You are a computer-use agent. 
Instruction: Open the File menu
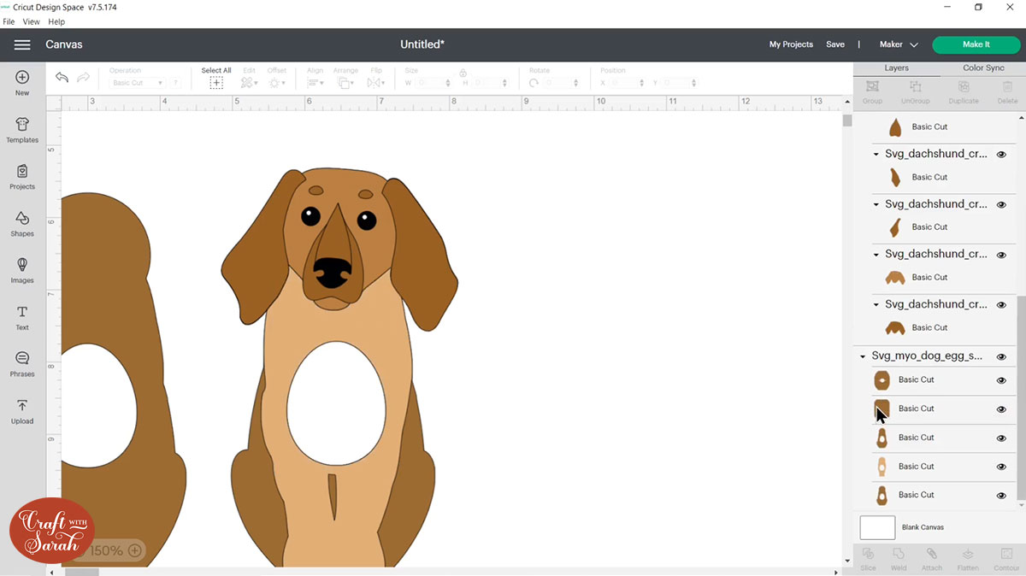pyautogui.click(x=9, y=21)
